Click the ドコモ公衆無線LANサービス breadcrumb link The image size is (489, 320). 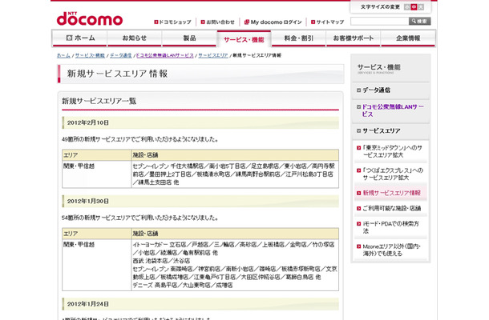click(165, 55)
